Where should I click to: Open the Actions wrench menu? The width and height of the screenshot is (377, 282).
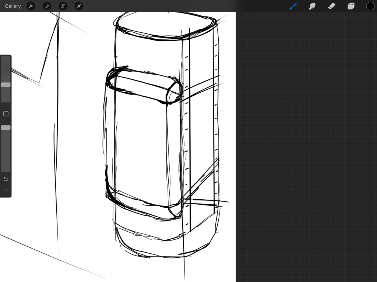click(x=31, y=6)
